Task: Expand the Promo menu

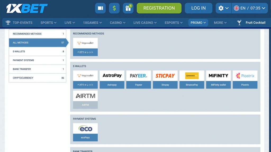Action: (198, 23)
